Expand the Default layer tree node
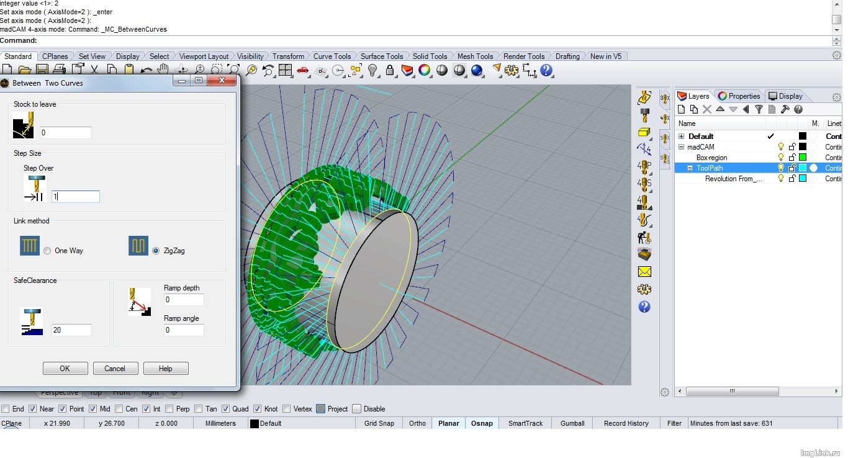Screen dimensions: 848x458 coord(681,137)
